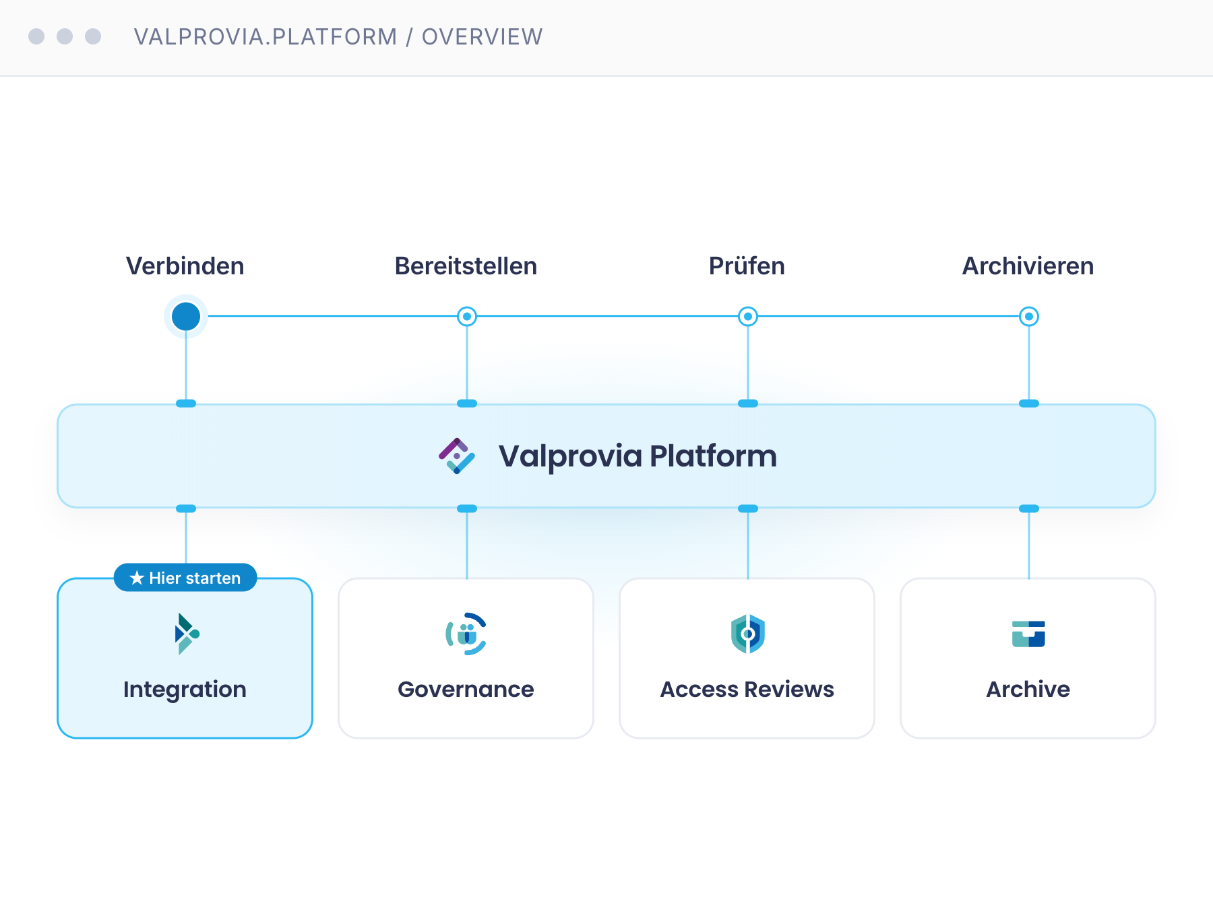1213x910 pixels.
Task: Open the Bereitstellen step label
Action: click(466, 266)
